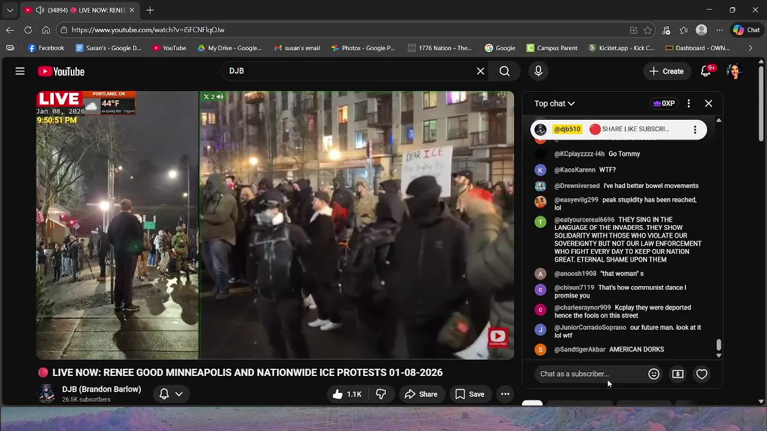Open YouTube notifications bell

coord(705,71)
